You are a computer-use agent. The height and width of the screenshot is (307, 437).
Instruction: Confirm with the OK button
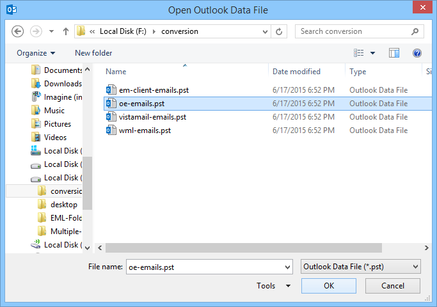pos(329,286)
